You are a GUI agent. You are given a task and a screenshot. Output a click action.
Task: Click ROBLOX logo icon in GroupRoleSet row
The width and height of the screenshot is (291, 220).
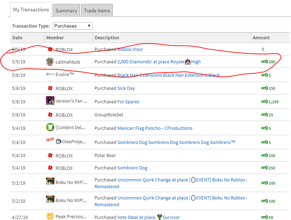click(x=50, y=115)
